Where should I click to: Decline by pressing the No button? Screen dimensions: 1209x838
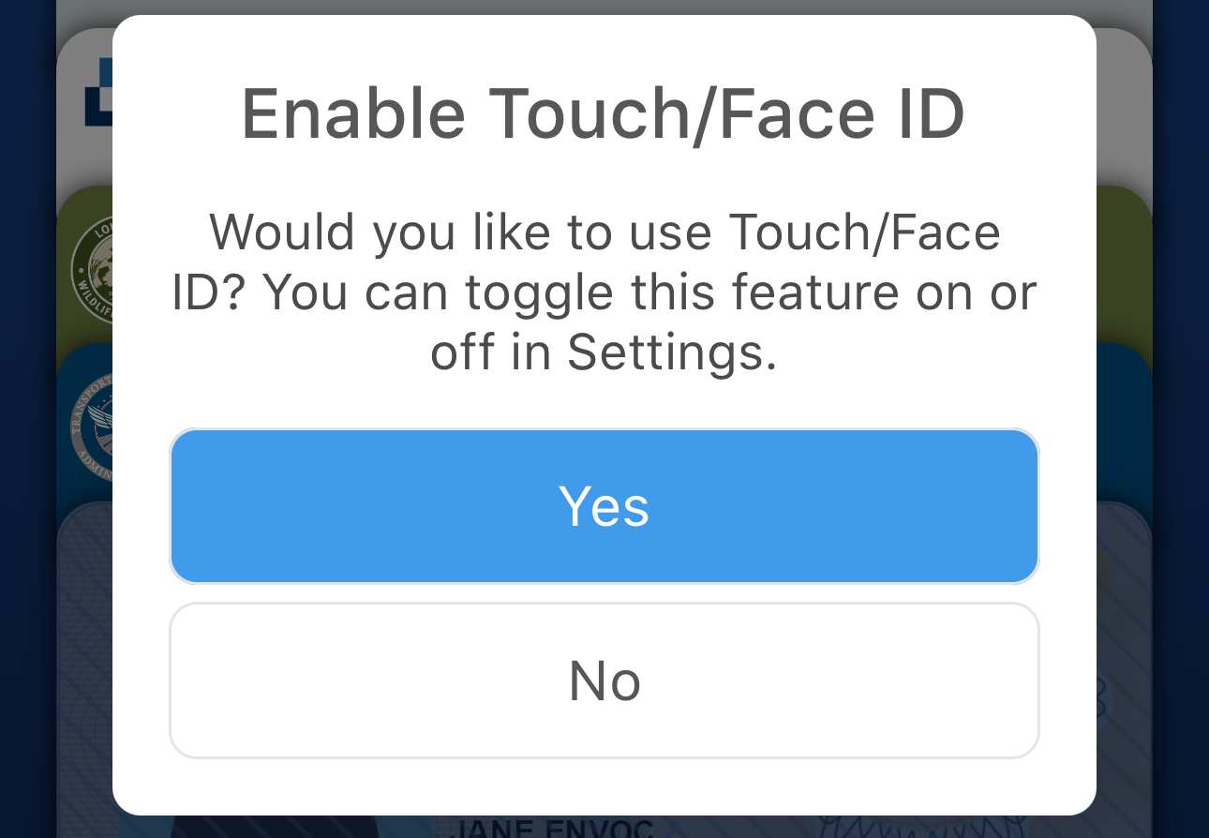604,681
